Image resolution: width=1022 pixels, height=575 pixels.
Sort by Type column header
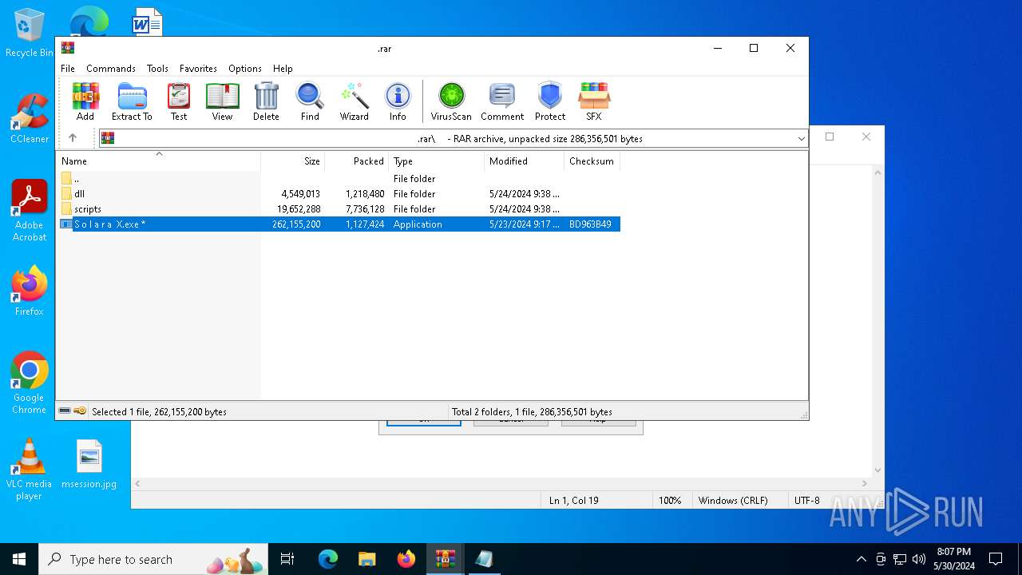click(437, 161)
